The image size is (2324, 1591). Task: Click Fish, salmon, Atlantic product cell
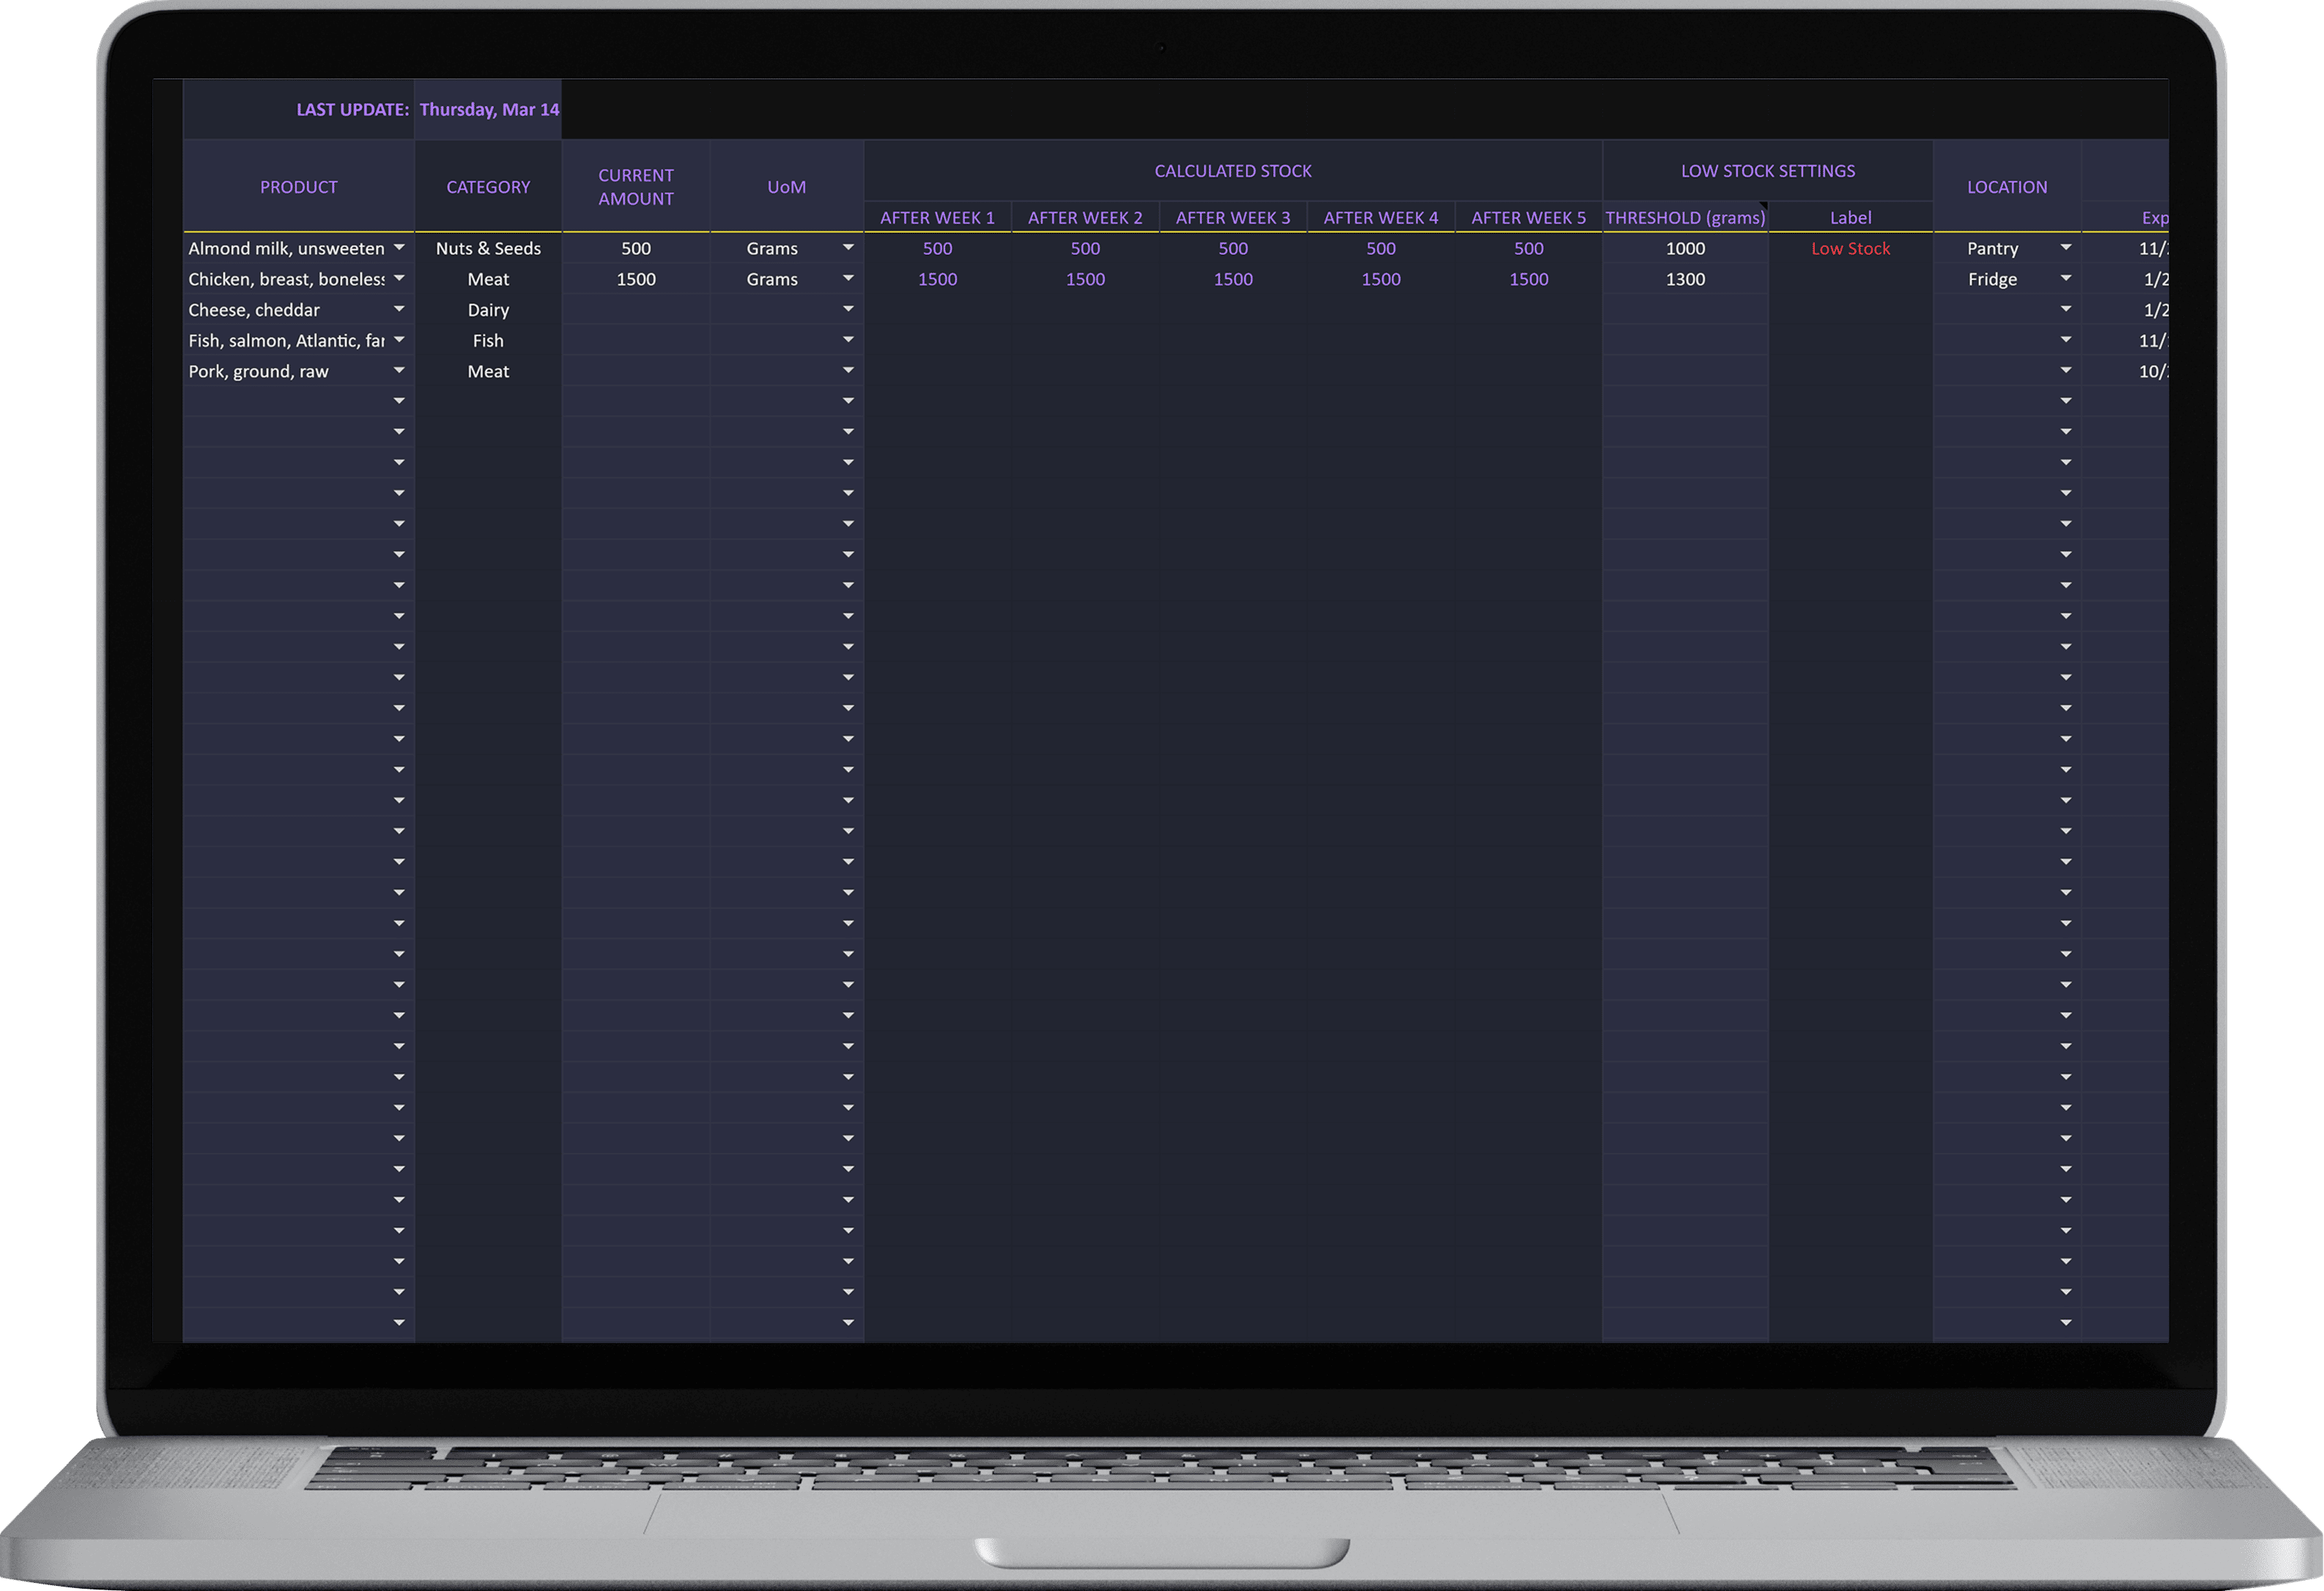[x=286, y=341]
